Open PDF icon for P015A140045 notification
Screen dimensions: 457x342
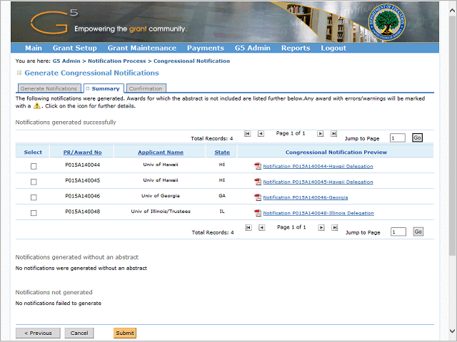tap(258, 182)
